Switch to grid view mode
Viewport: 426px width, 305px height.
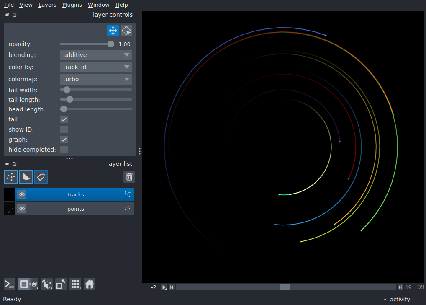(x=75, y=284)
